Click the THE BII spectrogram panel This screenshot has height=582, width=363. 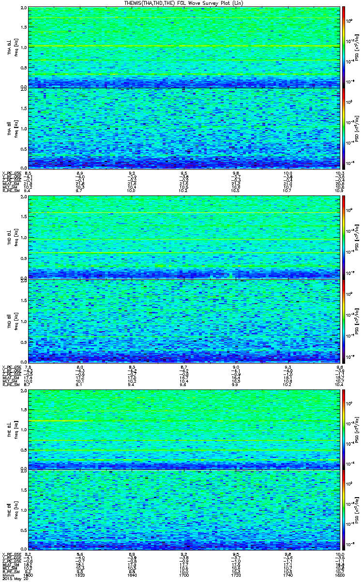coord(184,510)
